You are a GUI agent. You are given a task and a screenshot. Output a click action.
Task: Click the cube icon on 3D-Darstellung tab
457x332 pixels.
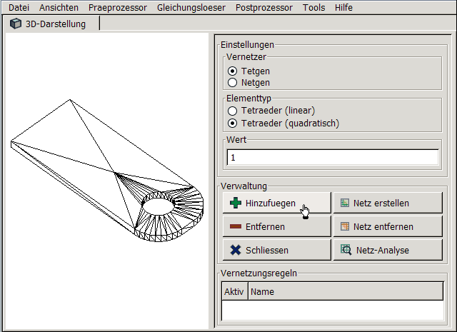point(16,24)
